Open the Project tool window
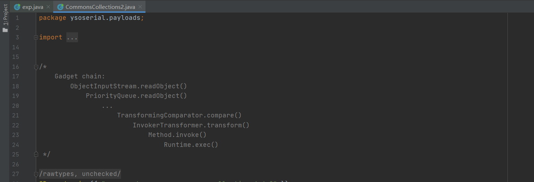Screen dimensions: 534x182 pyautogui.click(x=5, y=18)
